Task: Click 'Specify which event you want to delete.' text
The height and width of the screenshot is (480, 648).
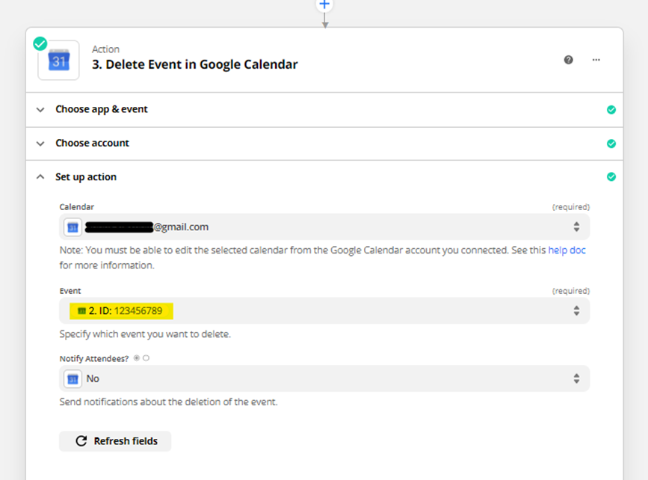Action: pos(145,334)
